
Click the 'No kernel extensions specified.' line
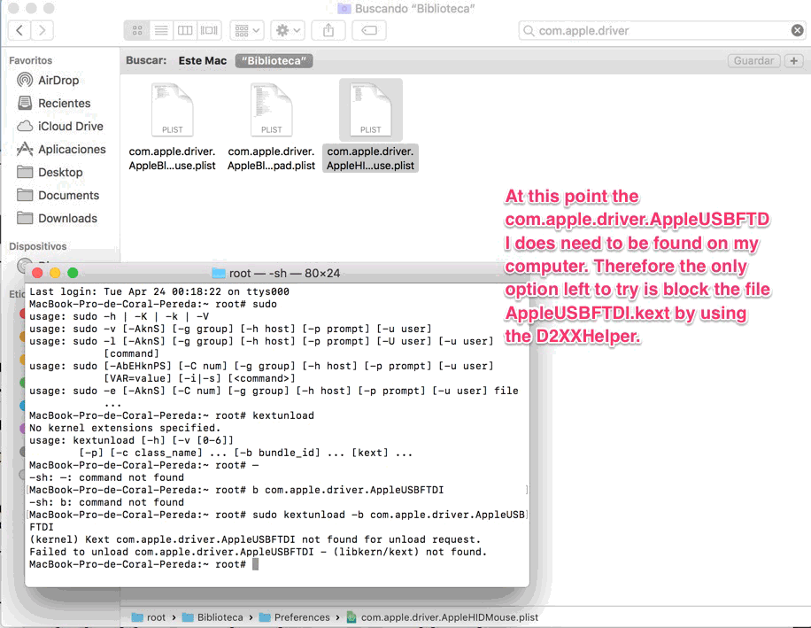pyautogui.click(x=125, y=428)
